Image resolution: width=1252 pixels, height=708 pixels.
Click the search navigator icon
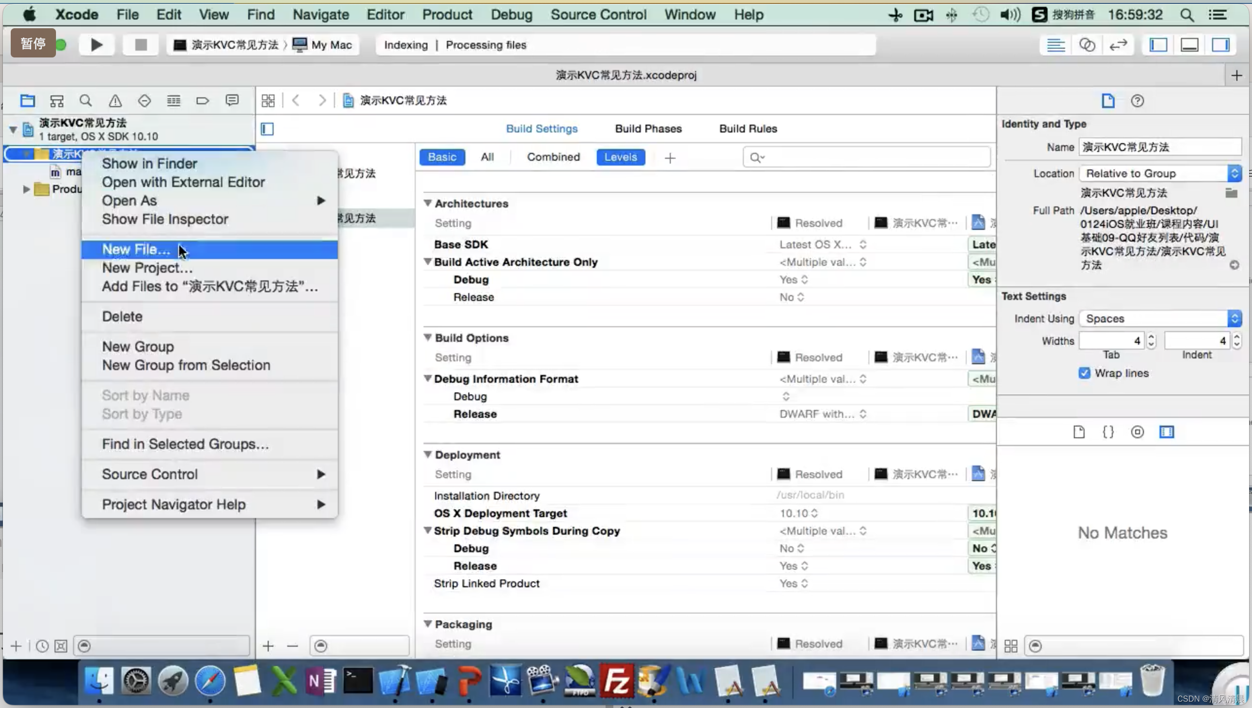[86, 101]
